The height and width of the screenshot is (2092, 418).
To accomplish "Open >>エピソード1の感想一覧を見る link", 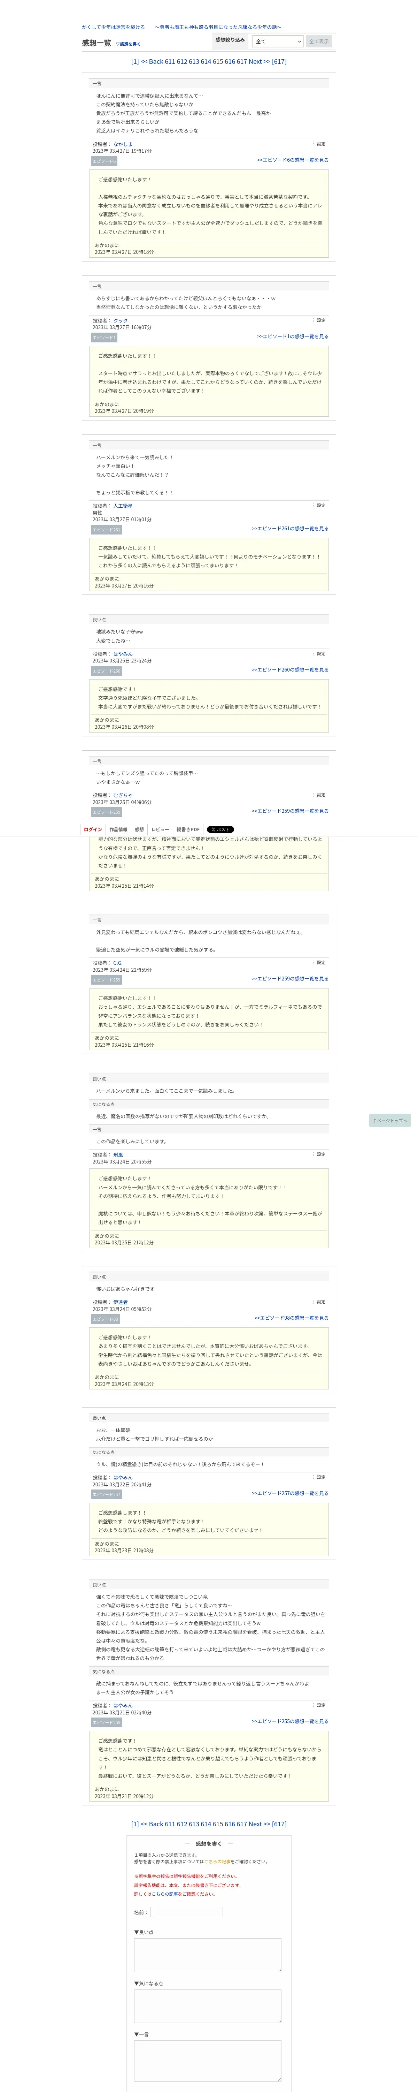I will pos(293,336).
